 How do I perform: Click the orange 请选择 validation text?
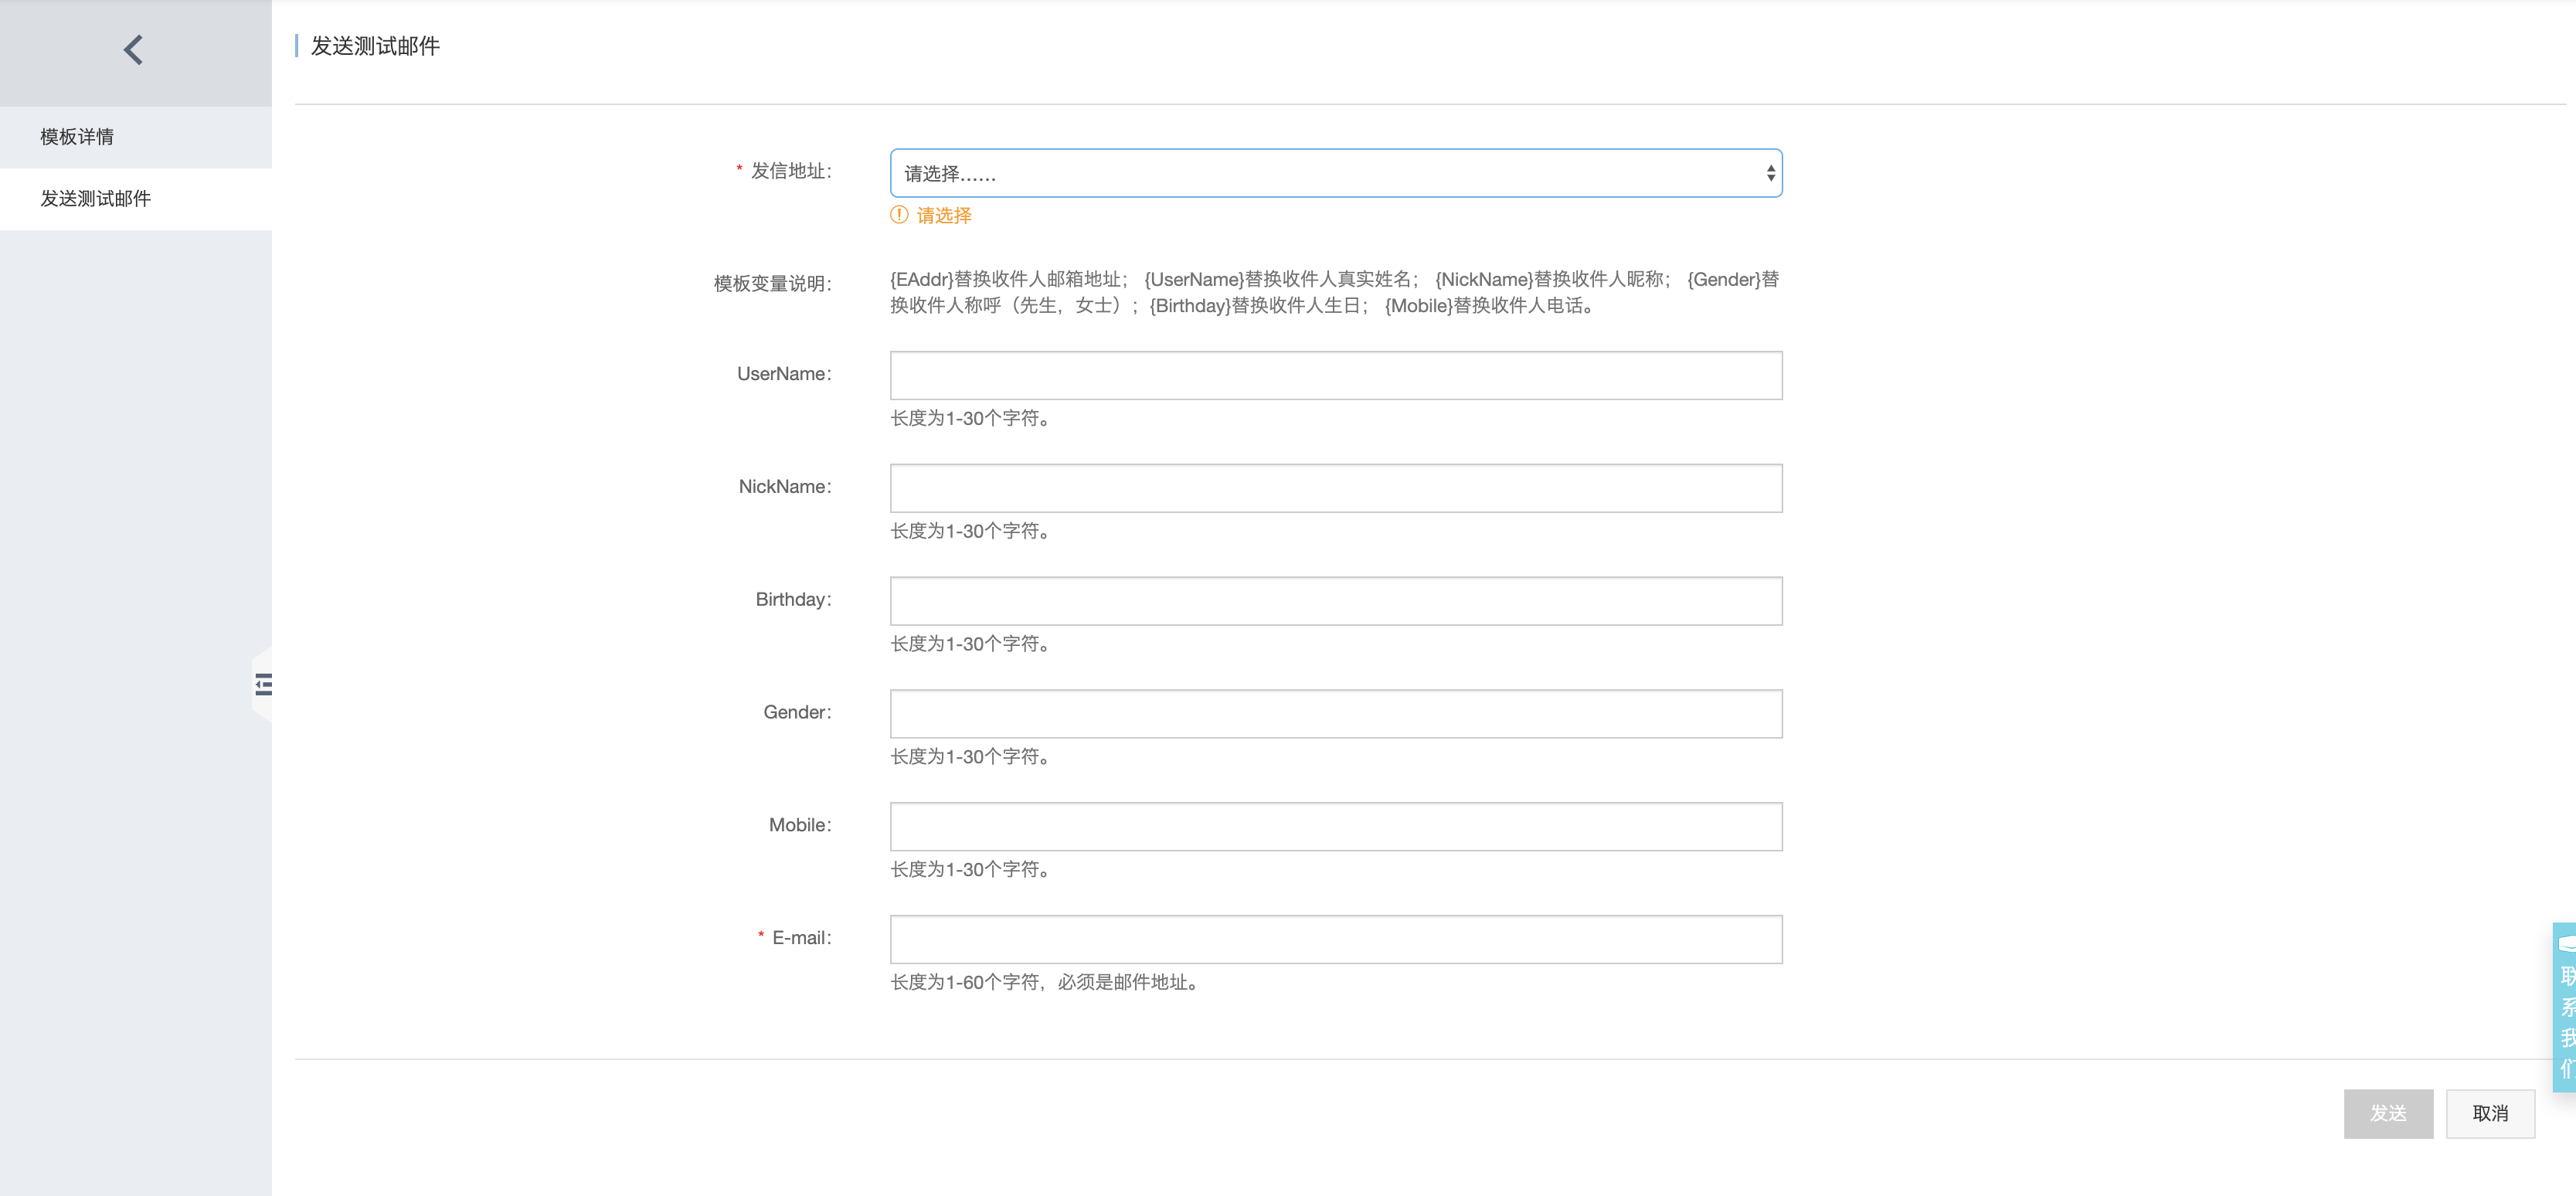point(945,216)
